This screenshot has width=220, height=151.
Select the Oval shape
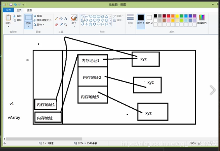click(x=91, y=16)
